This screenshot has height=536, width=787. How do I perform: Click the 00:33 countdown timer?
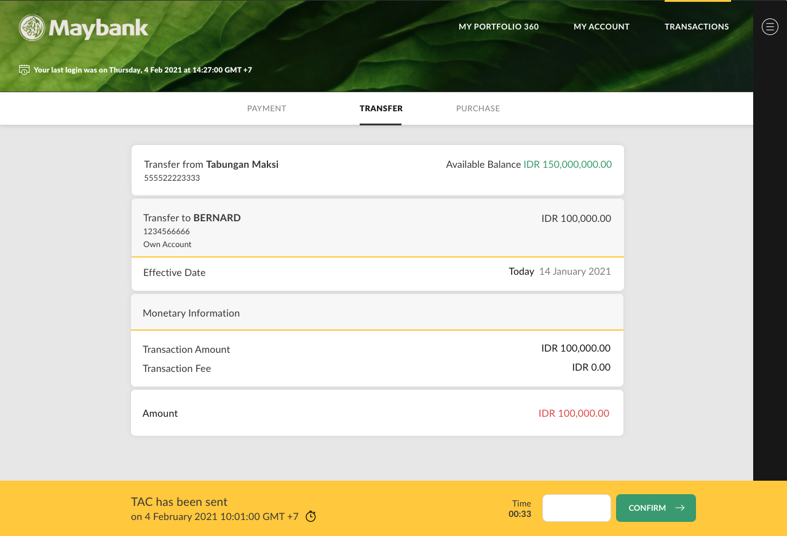click(x=520, y=514)
